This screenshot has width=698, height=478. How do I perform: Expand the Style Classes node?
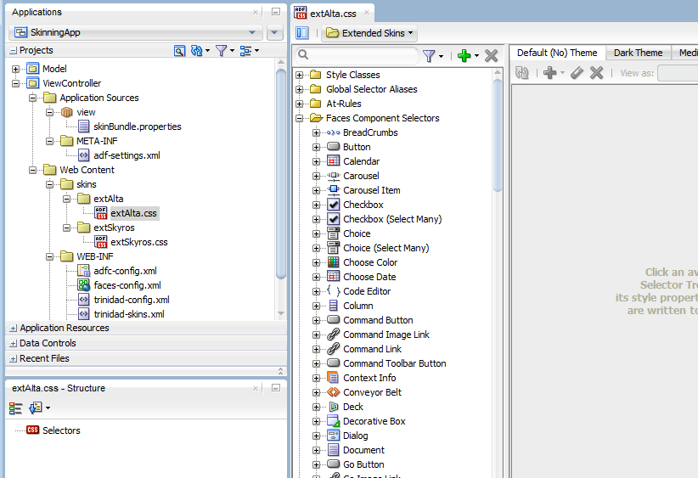point(299,75)
